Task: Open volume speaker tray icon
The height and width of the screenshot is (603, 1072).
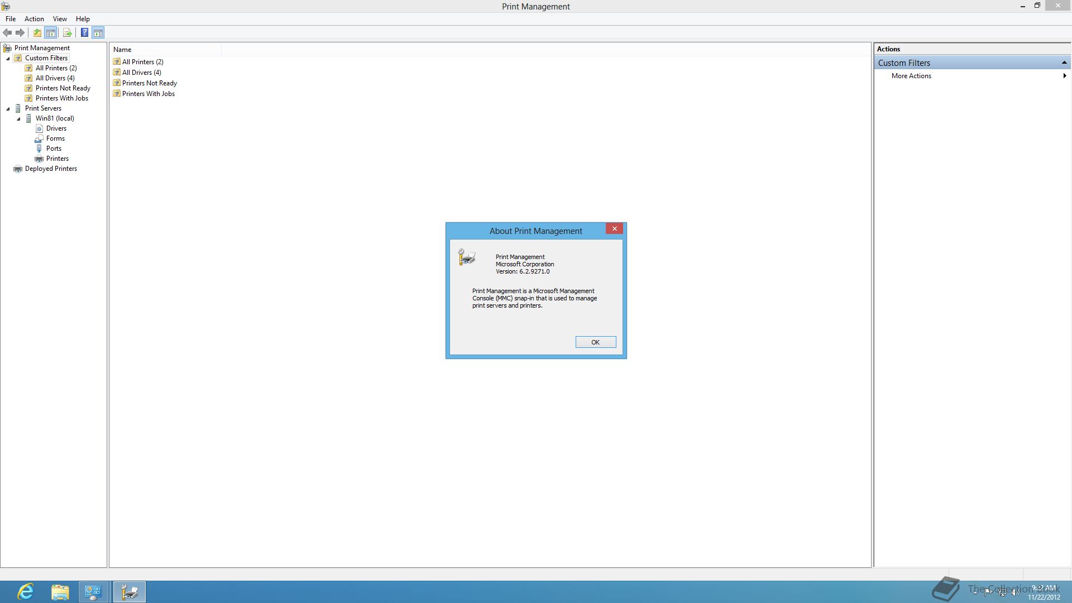Action: click(x=1016, y=592)
